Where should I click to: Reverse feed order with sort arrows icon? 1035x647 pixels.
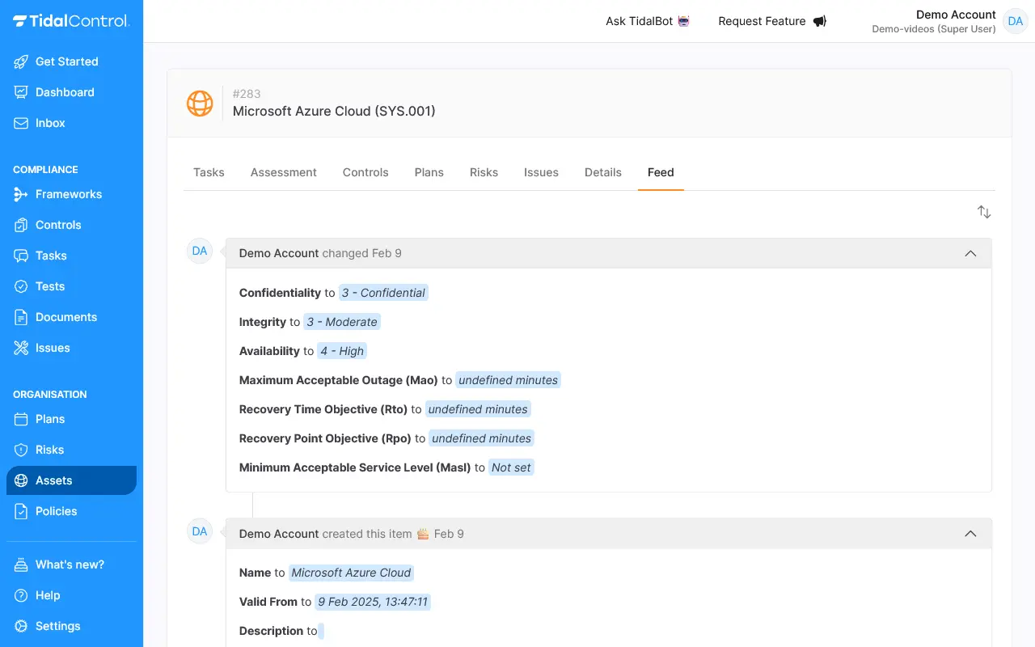(x=984, y=212)
